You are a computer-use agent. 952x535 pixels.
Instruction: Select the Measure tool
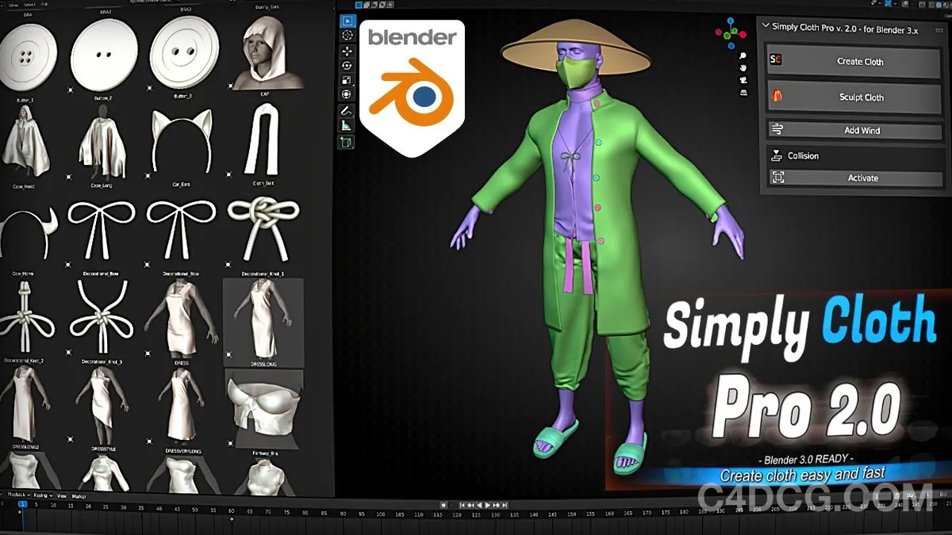click(347, 125)
